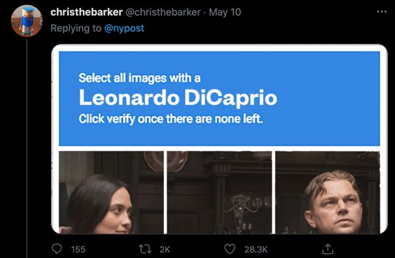Select the tile showing the blond man
Viewport: 395px width, 258px height.
tap(327, 192)
